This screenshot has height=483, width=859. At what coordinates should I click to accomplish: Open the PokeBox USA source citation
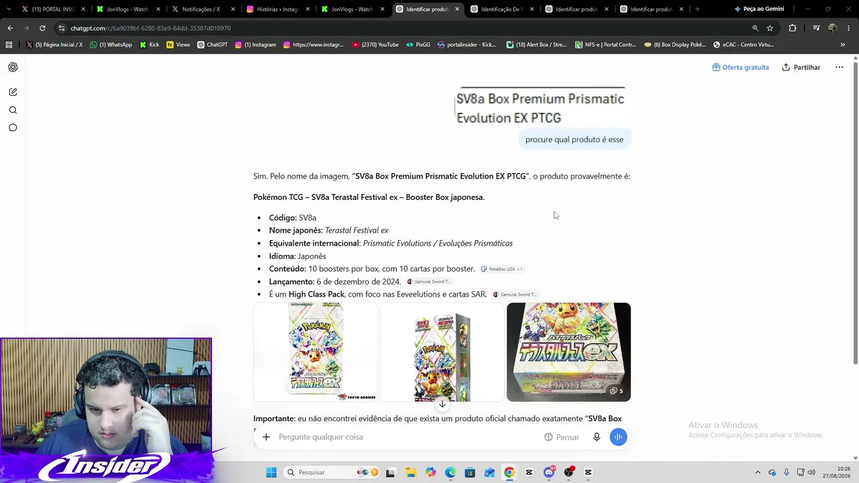click(x=502, y=269)
